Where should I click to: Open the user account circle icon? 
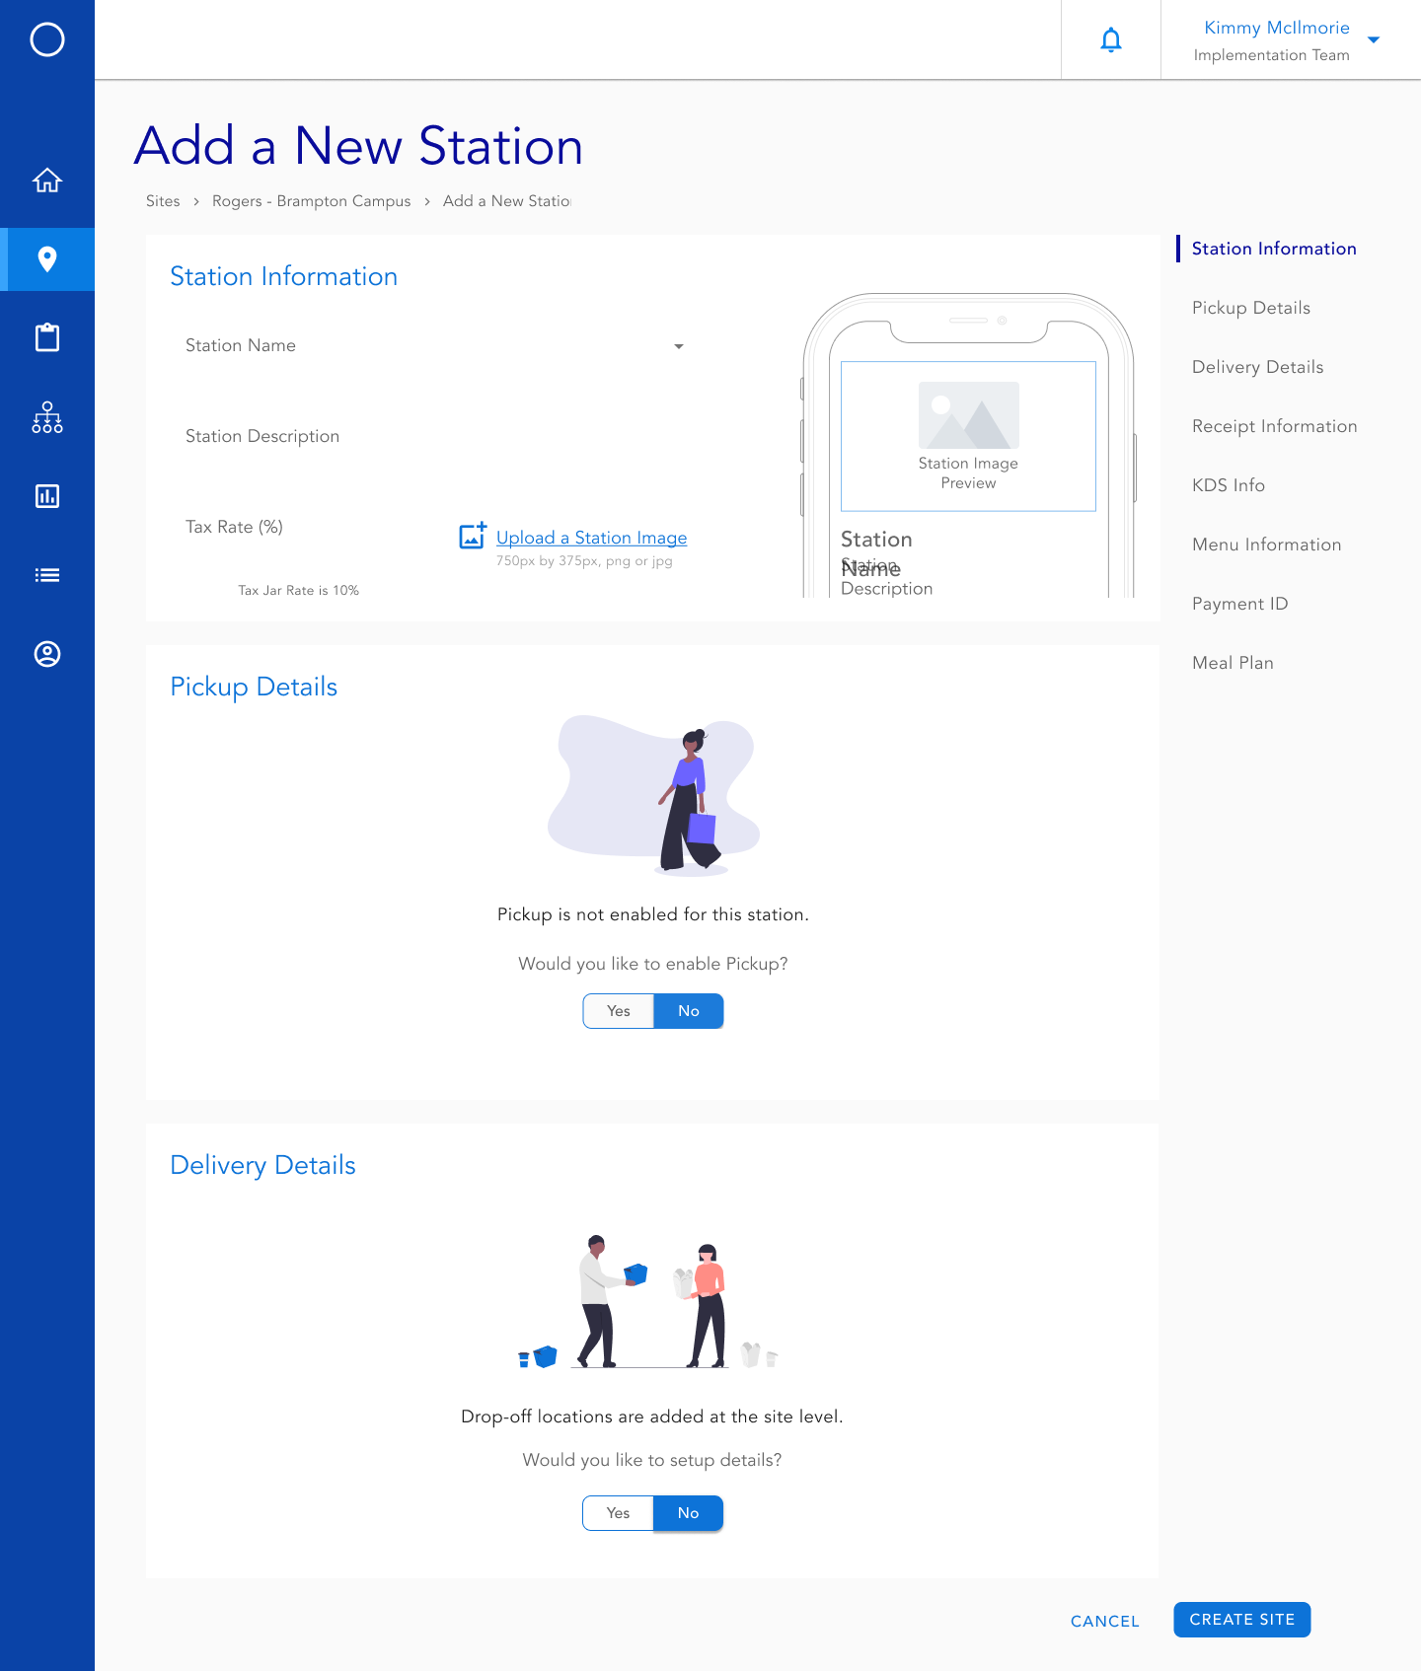click(47, 654)
